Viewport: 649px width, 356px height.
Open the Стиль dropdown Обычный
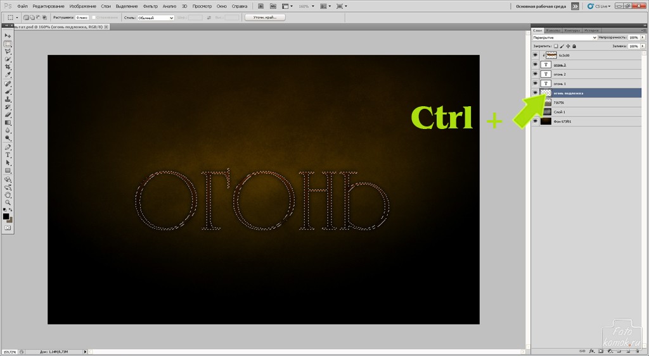click(156, 18)
